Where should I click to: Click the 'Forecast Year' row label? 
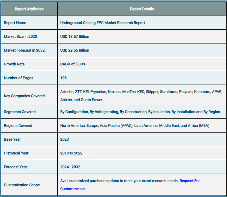[x=16, y=167]
